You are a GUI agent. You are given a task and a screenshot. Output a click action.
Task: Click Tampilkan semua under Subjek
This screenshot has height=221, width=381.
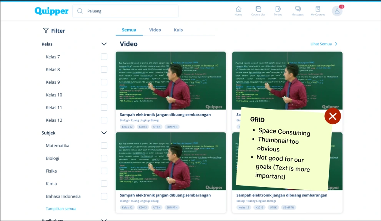point(61,209)
